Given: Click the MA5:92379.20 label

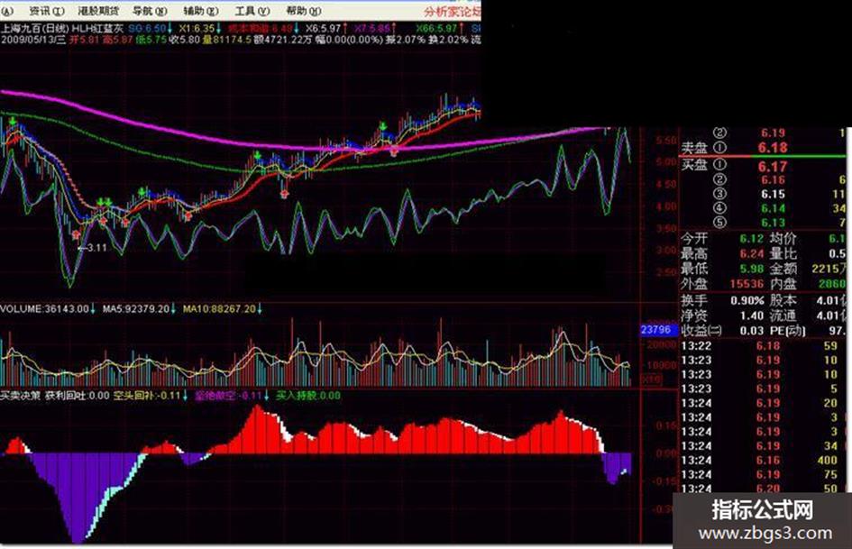Looking at the screenshot, I should pos(136,308).
